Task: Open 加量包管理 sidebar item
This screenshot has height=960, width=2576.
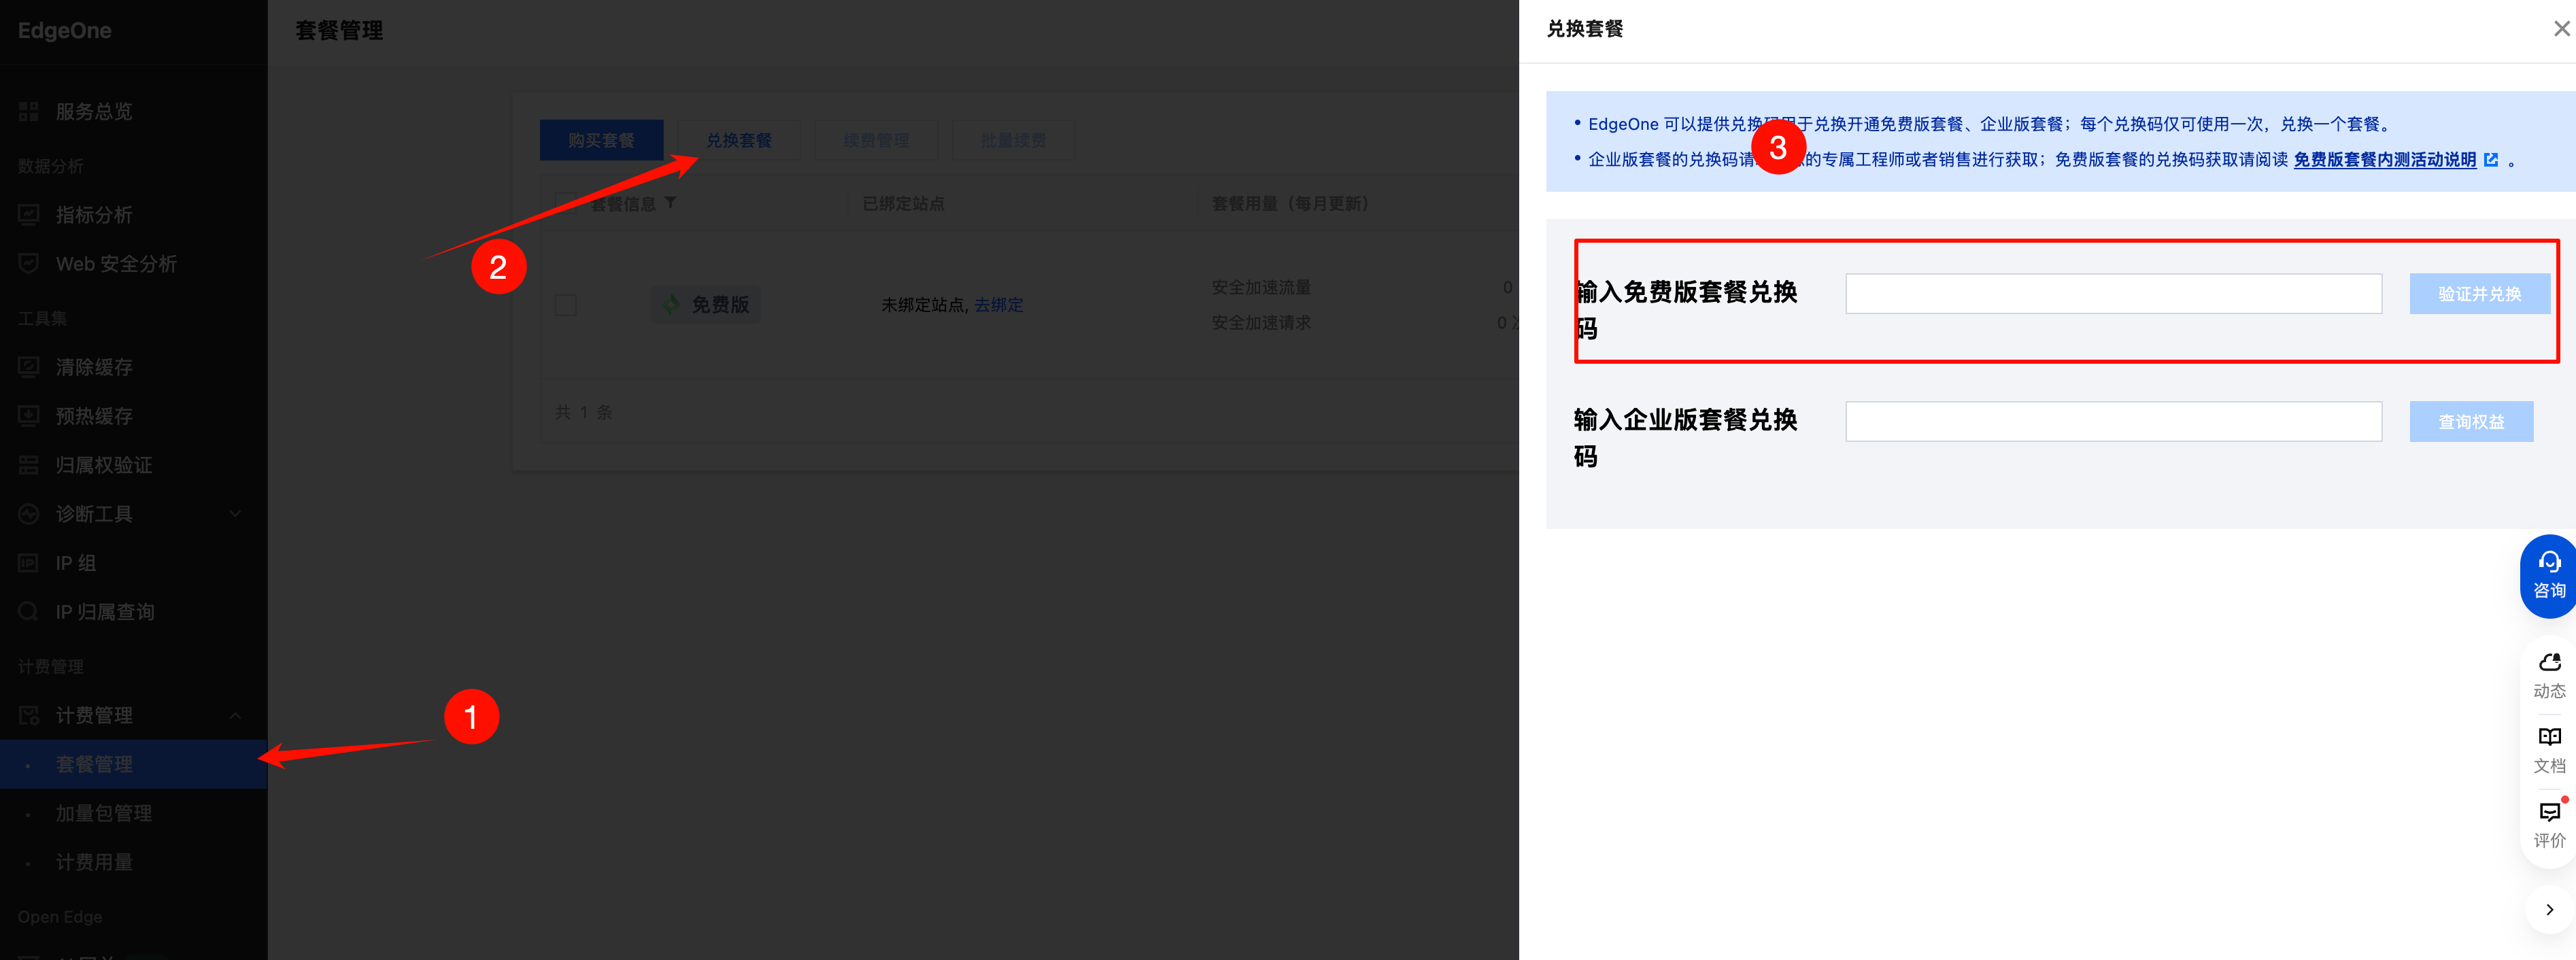Action: pos(103,813)
